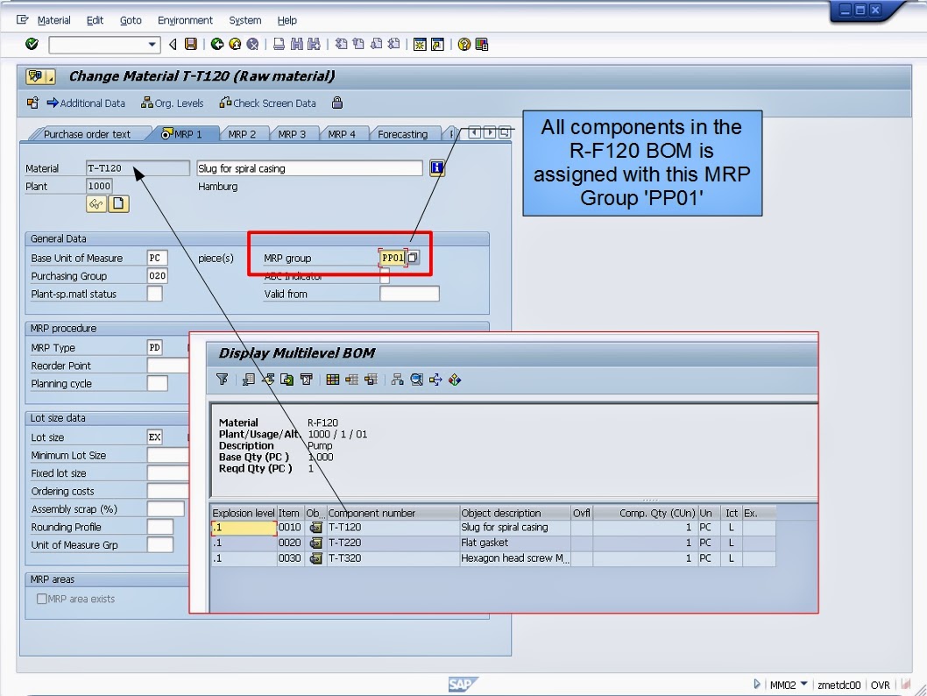Click the Cancel icon in the toolbar
The image size is (927, 696).
pos(252,45)
